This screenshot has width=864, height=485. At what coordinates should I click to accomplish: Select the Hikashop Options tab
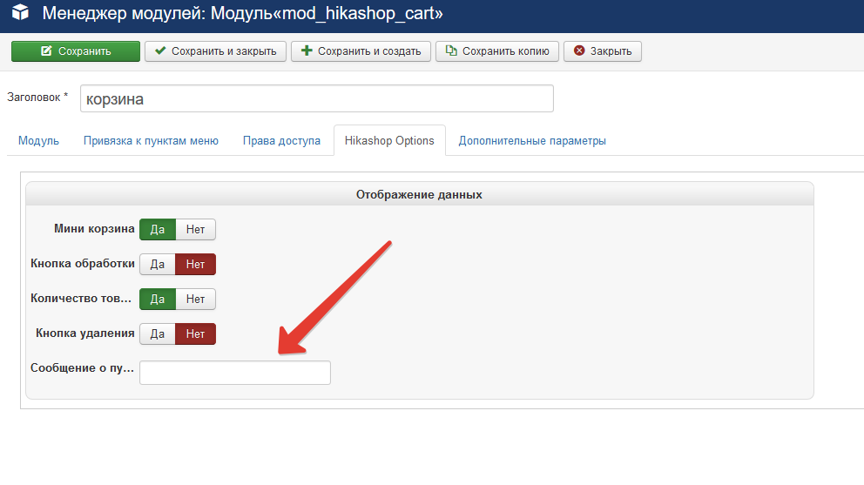(389, 140)
